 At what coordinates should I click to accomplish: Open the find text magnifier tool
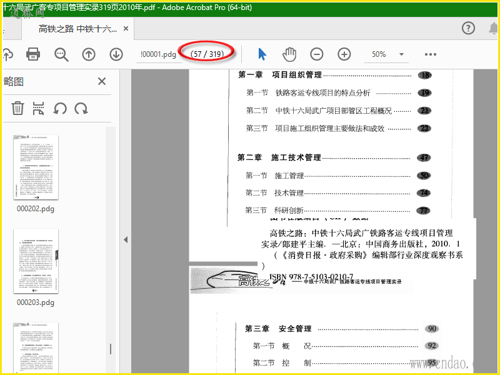61,54
